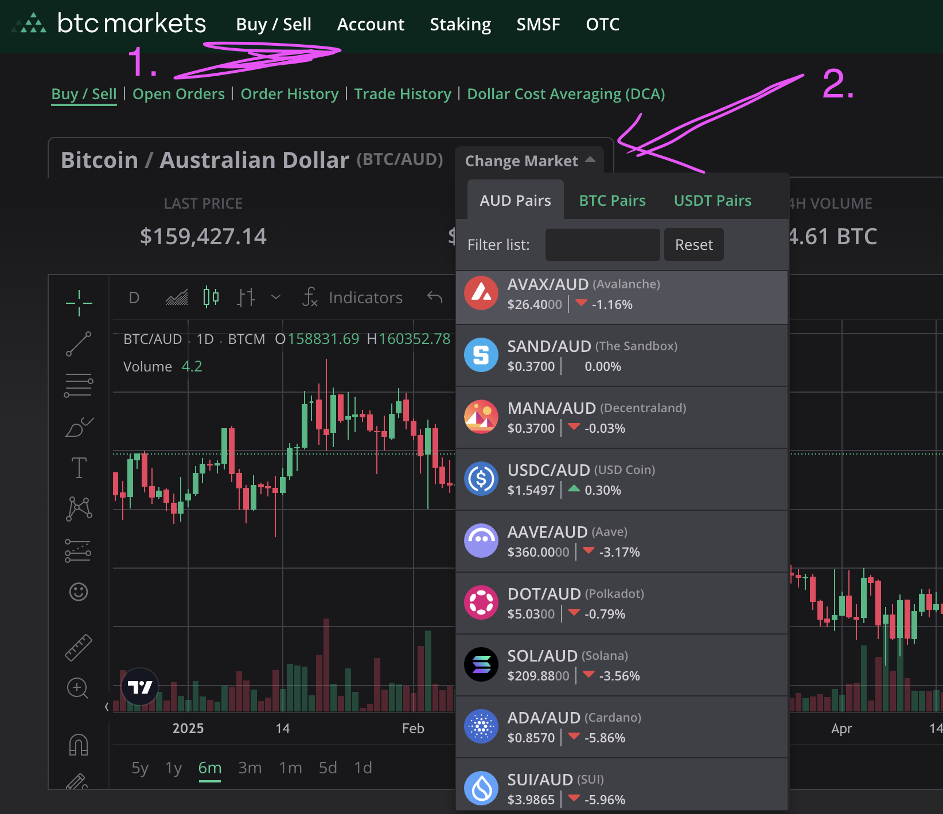
Task: Open the emoji icons tool
Action: pos(79,592)
